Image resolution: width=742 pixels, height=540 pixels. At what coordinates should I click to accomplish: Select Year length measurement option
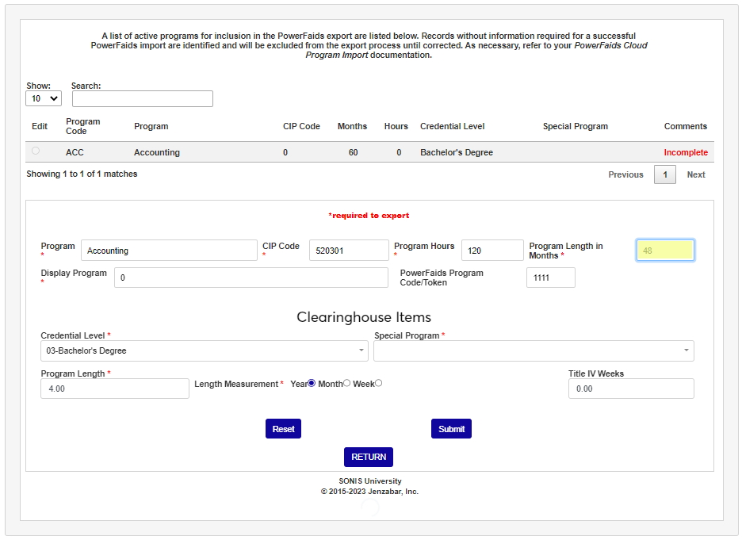[312, 383]
